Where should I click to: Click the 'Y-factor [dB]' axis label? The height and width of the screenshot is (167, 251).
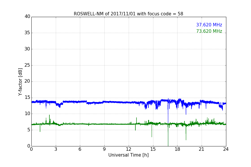click(20, 82)
